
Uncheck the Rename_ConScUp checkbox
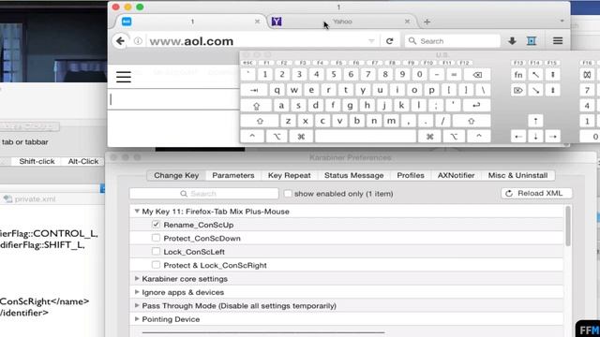(x=156, y=225)
